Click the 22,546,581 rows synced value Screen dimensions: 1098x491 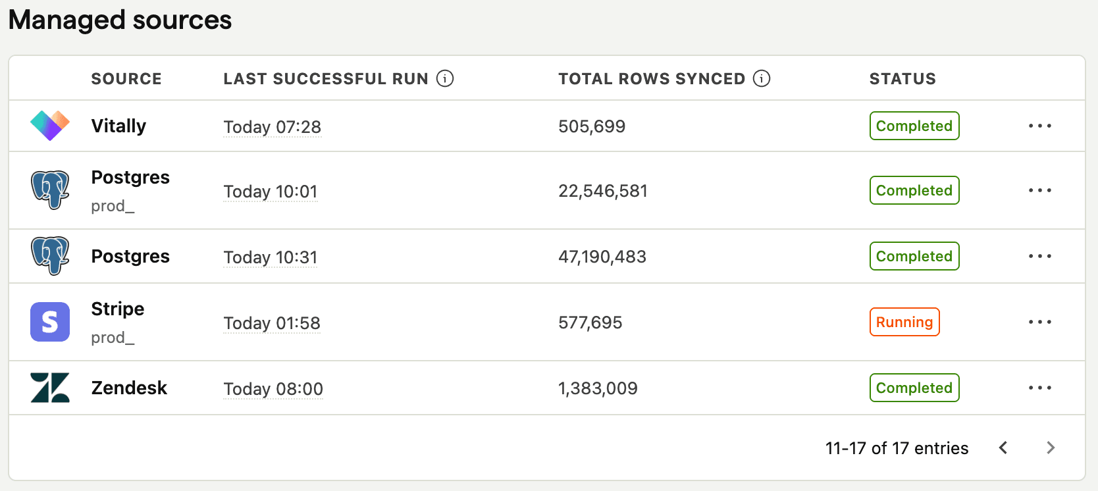point(603,190)
